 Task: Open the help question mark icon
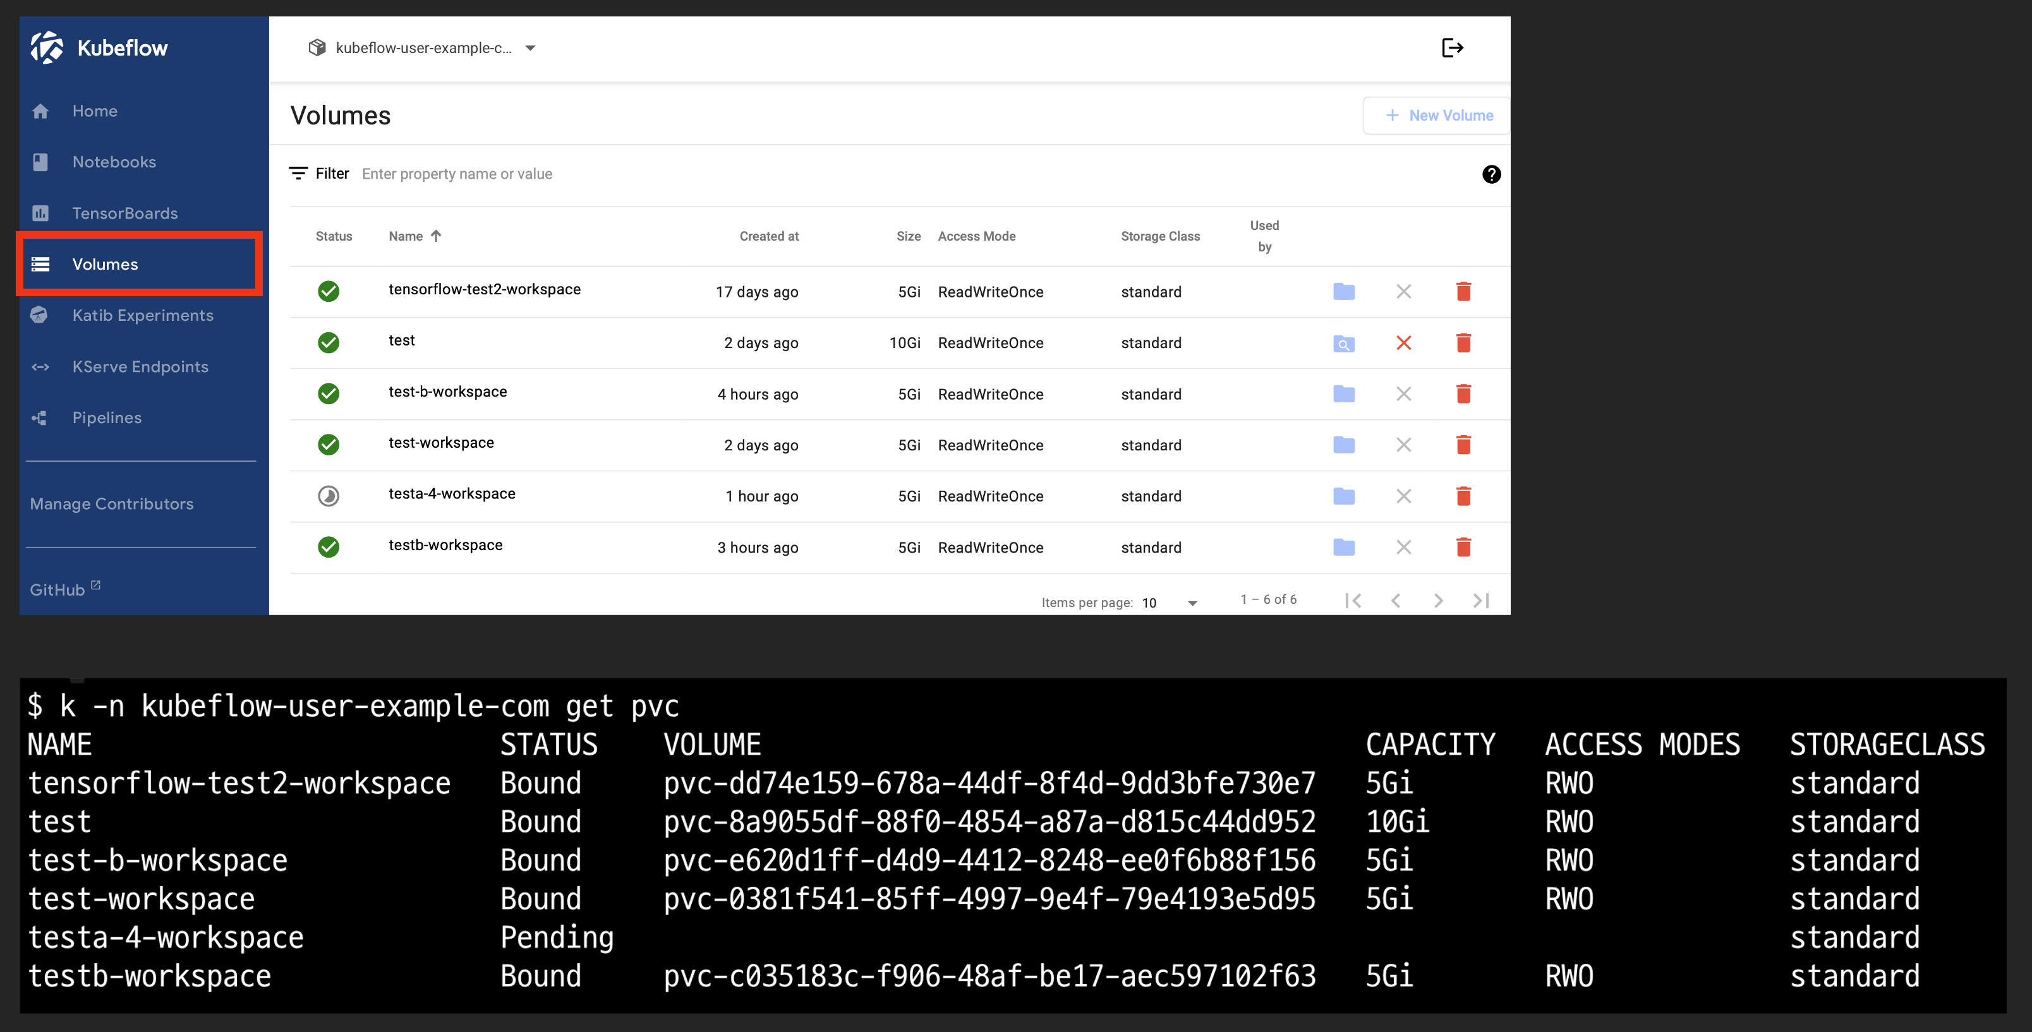click(1491, 174)
